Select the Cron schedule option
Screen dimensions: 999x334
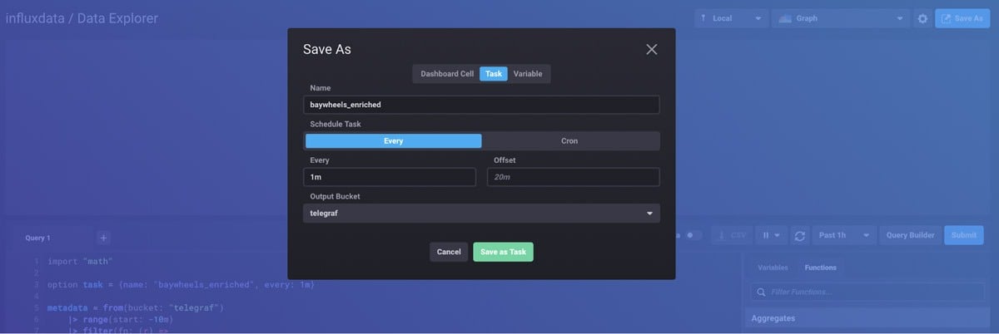(x=569, y=141)
